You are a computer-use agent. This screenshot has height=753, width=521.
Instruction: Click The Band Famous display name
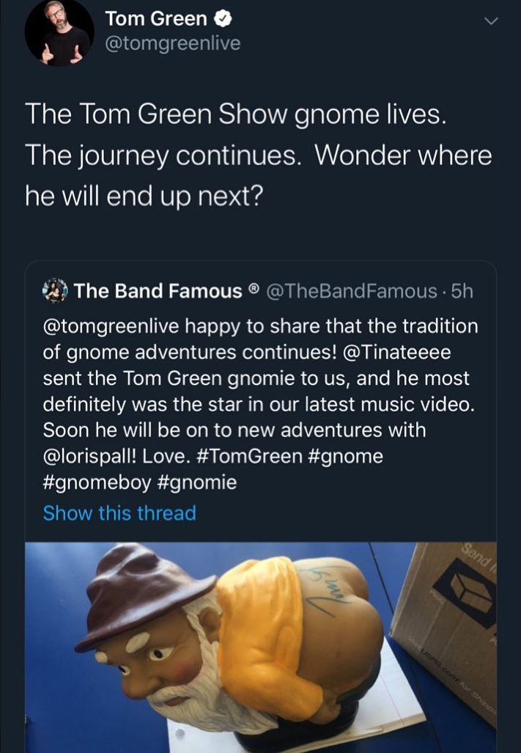coord(158,290)
